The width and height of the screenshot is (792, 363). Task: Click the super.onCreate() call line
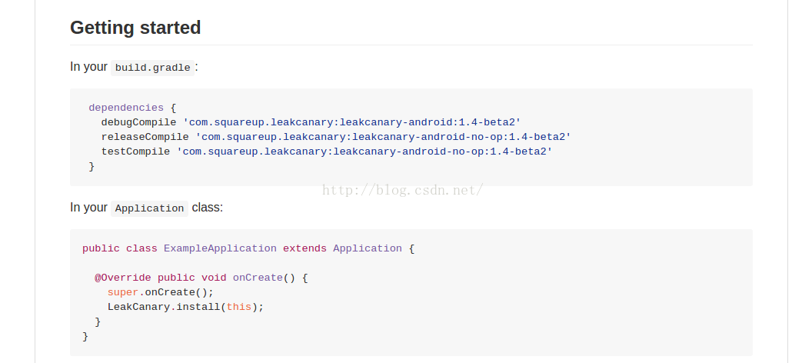160,292
